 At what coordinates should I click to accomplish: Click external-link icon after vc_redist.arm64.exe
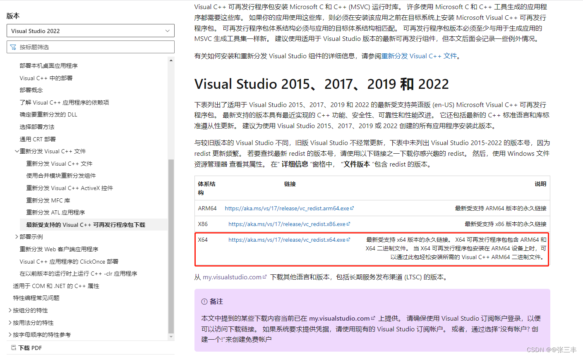pos(352,208)
